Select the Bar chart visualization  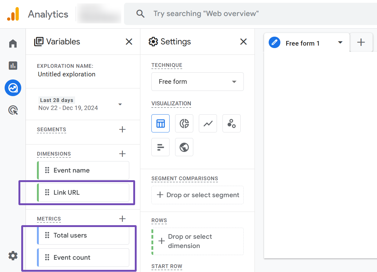click(160, 147)
